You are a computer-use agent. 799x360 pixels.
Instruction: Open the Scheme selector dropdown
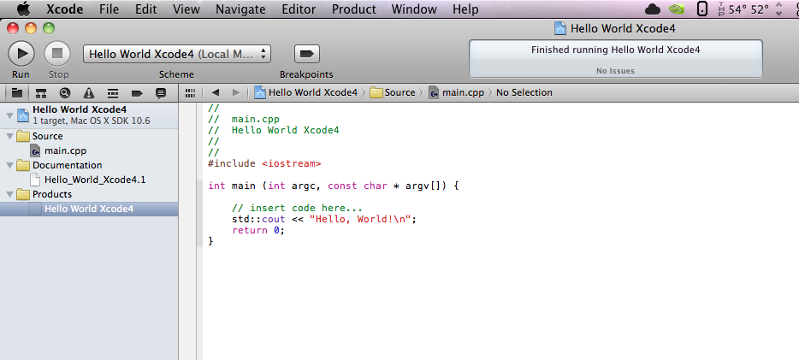pyautogui.click(x=177, y=54)
